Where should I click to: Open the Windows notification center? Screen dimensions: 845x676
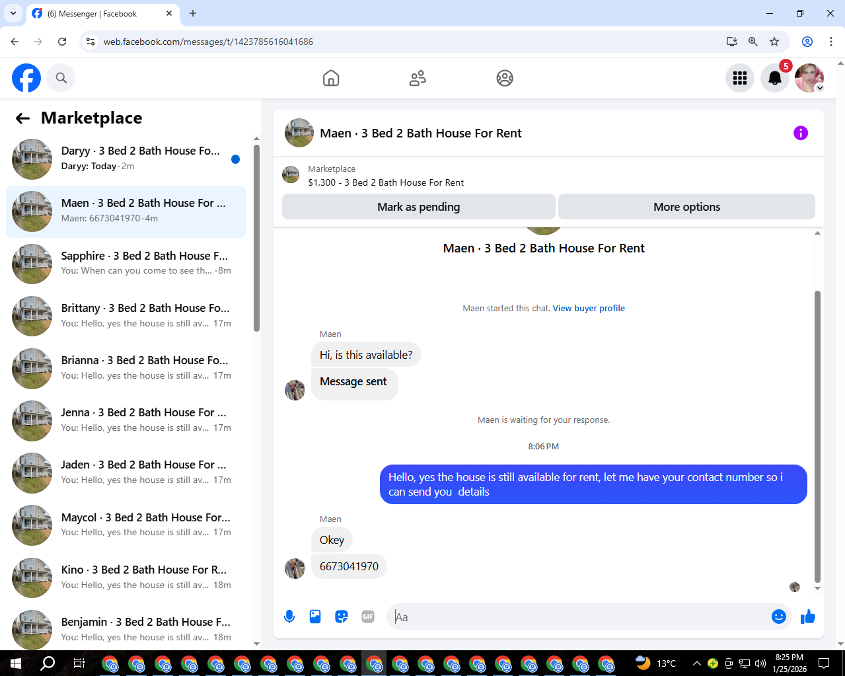point(824,663)
